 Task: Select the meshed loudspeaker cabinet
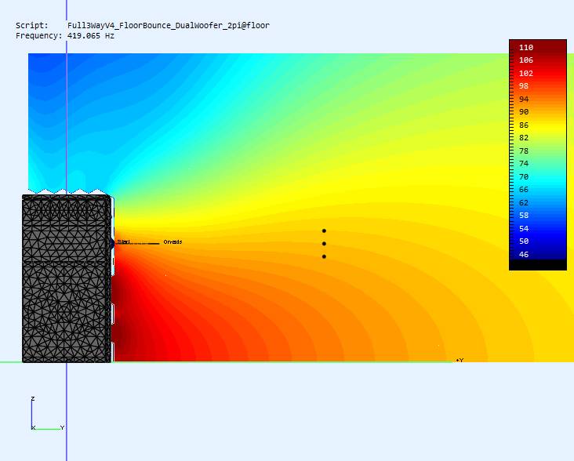click(x=67, y=279)
